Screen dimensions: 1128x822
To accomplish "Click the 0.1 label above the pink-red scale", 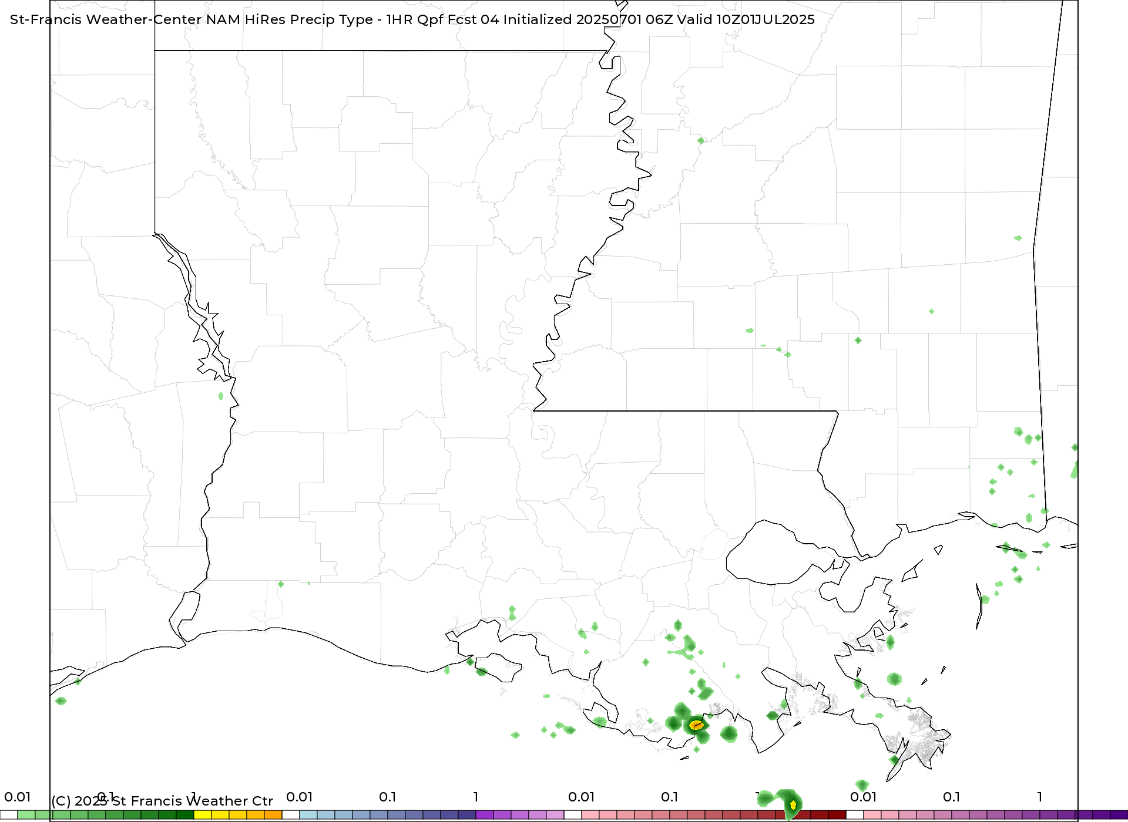I will (669, 797).
